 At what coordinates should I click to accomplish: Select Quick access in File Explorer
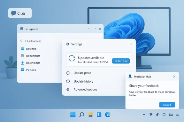33,41
